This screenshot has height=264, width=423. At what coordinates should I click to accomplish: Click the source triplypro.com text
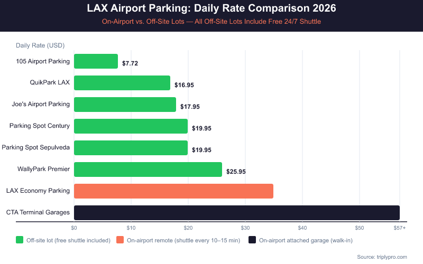(x=382, y=257)
